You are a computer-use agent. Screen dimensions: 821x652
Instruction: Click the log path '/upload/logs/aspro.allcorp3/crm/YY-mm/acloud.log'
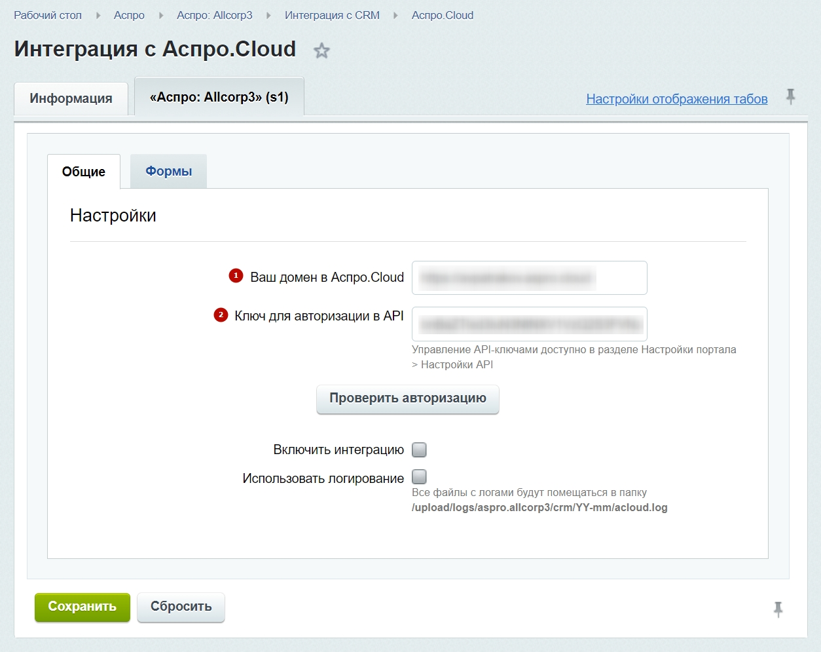539,508
